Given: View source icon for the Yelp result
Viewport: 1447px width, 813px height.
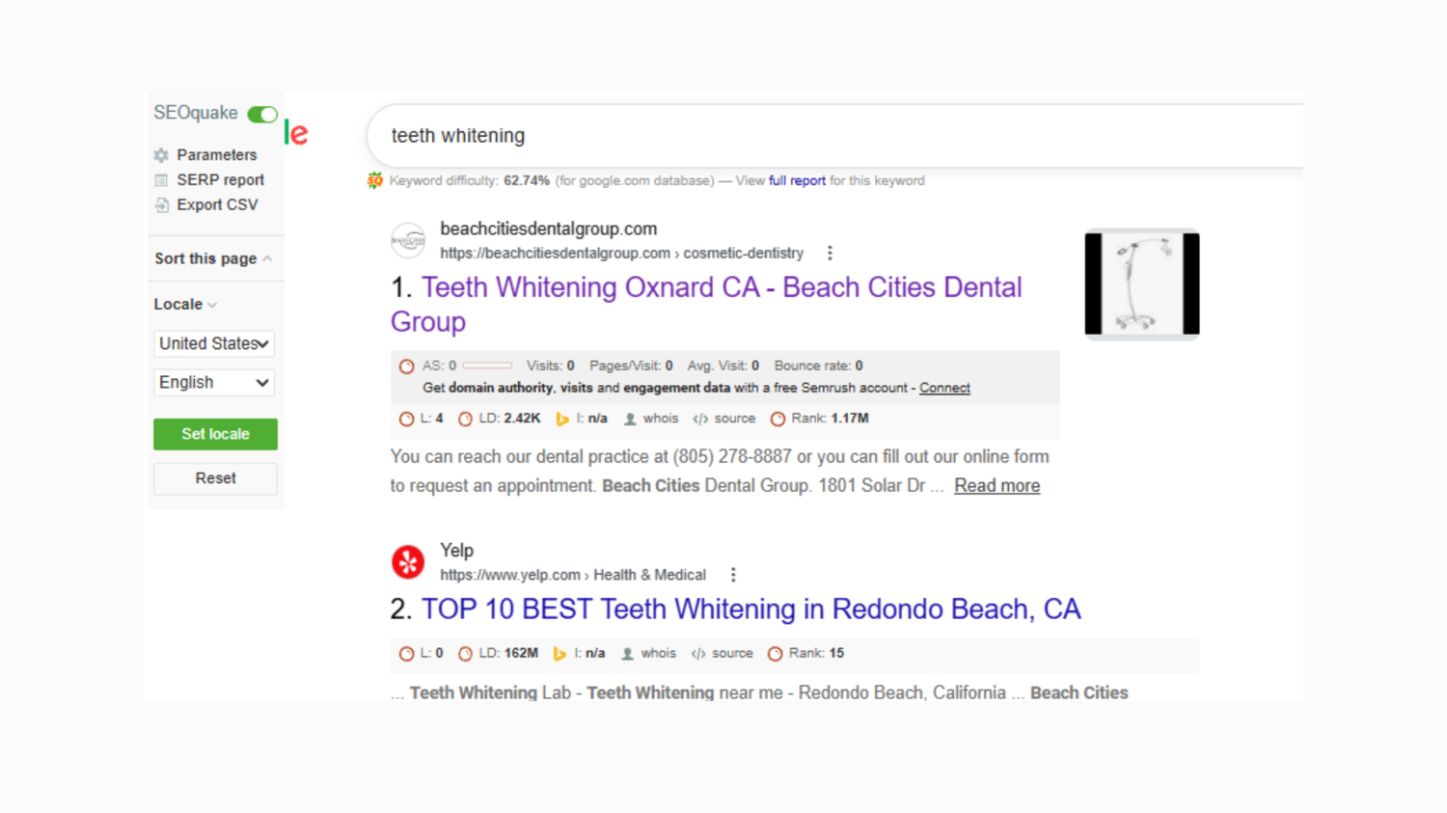Looking at the screenshot, I should pyautogui.click(x=698, y=654).
